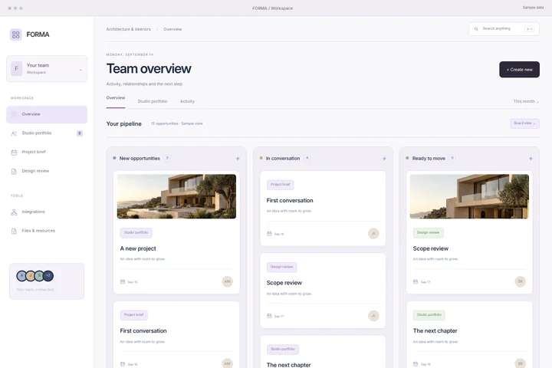Image resolution: width=552 pixels, height=368 pixels.
Task: Add card to Ready to move column
Action: 531,159
